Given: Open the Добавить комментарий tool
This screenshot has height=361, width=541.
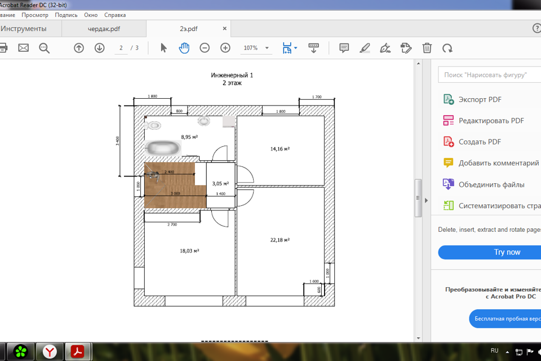Looking at the screenshot, I should click(499, 163).
